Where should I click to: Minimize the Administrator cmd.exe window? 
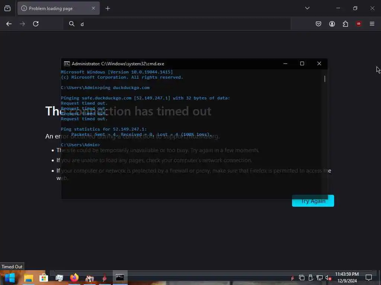tap(285, 63)
